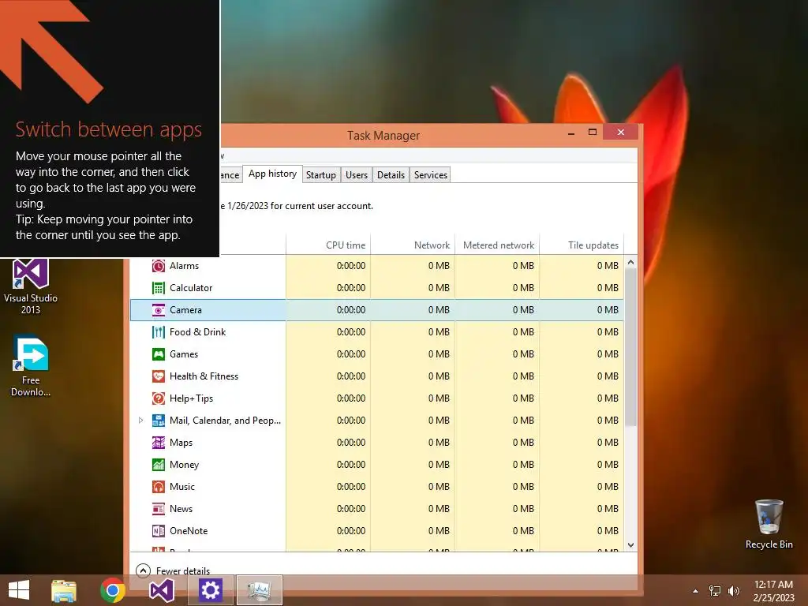This screenshot has width=808, height=606.
Task: Open the Details tab
Action: point(391,175)
